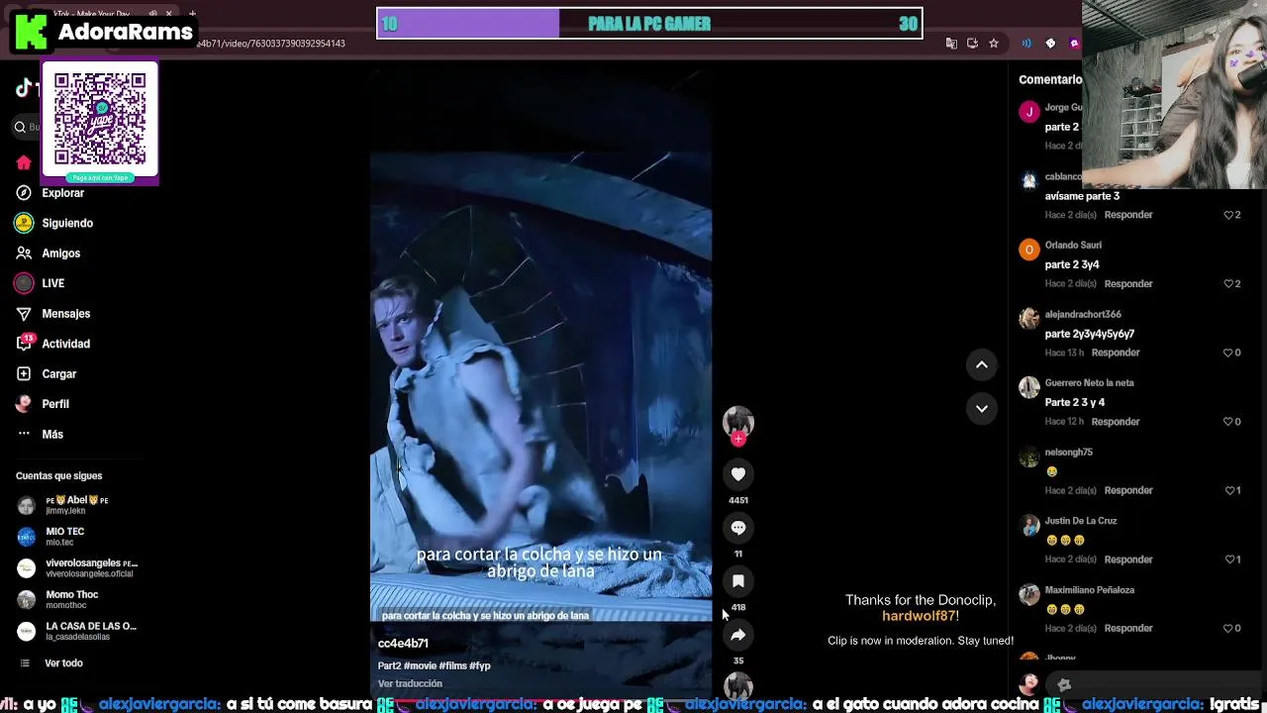Click the translate page icon in address bar
This screenshot has height=713, width=1267.
(x=951, y=44)
